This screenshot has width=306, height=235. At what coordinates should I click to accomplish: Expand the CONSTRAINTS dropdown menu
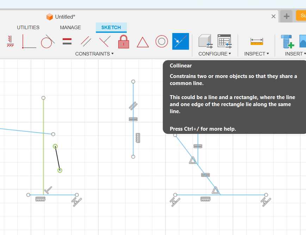[94, 54]
